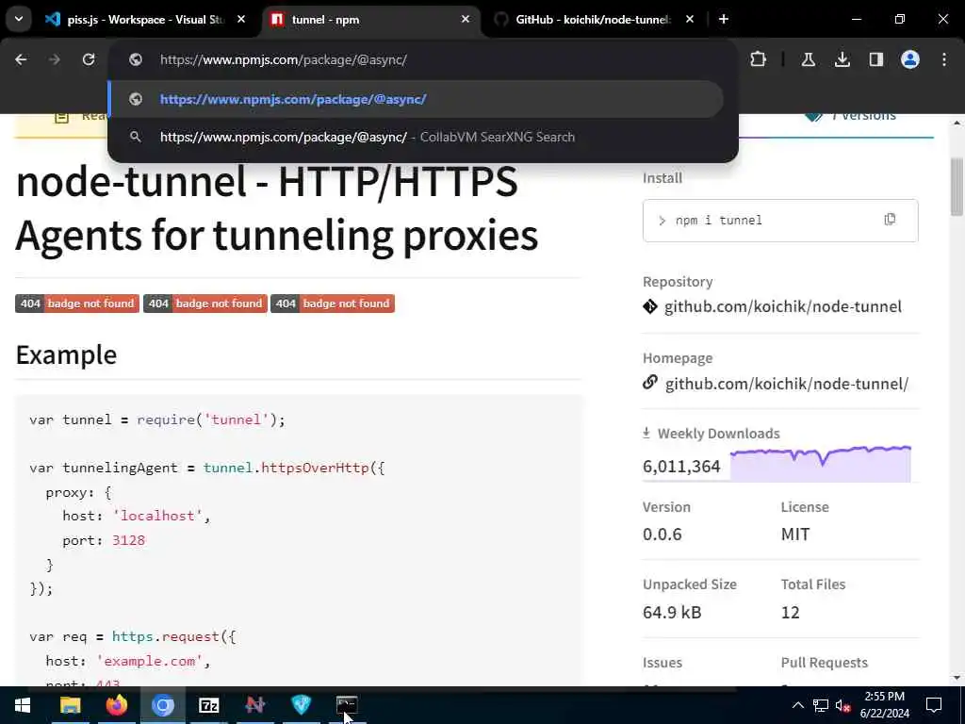Open the terminal window taskbar icon
The height and width of the screenshot is (724, 965).
pos(347,705)
